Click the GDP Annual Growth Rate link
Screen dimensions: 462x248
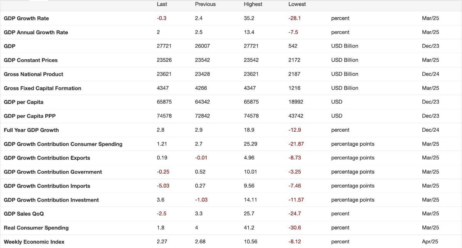(x=36, y=32)
